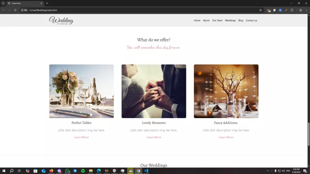
Task: Open Our Team in the navigation
Action: coord(217,20)
